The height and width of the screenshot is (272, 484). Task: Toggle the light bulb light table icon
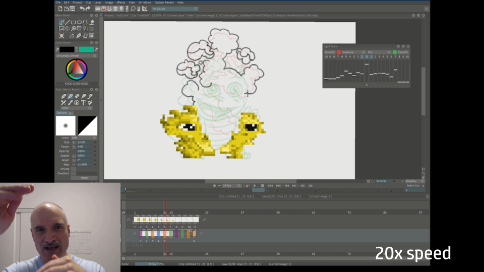coord(122,9)
